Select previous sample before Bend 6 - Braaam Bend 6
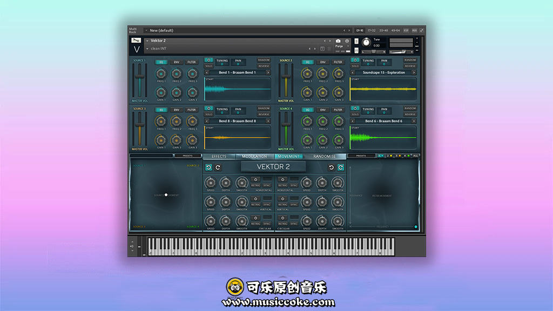Screen dimensions: 553x311 353,121
